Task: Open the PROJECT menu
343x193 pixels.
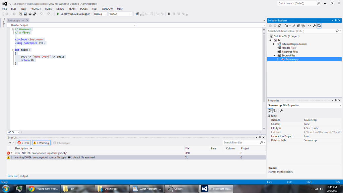Action: click(36, 9)
